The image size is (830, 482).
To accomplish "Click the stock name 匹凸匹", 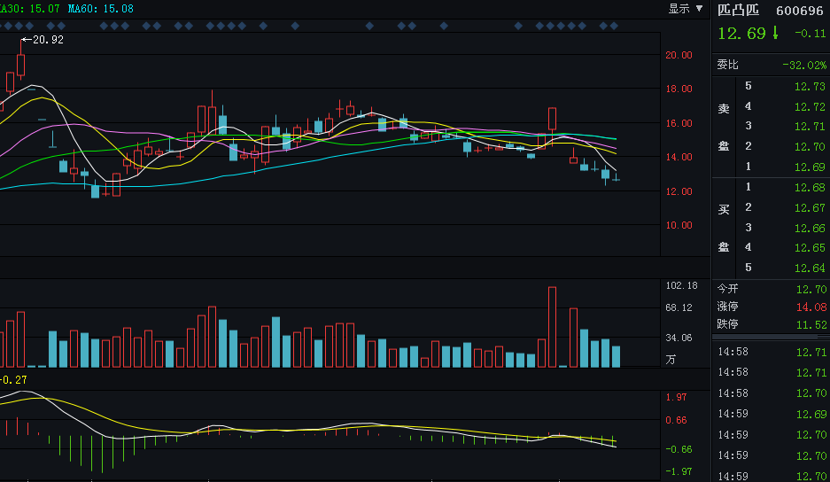I will coord(739,10).
